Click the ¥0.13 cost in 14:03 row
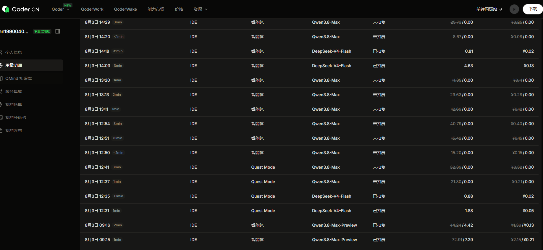Screen dimensions: 543x250 [x=529, y=66]
